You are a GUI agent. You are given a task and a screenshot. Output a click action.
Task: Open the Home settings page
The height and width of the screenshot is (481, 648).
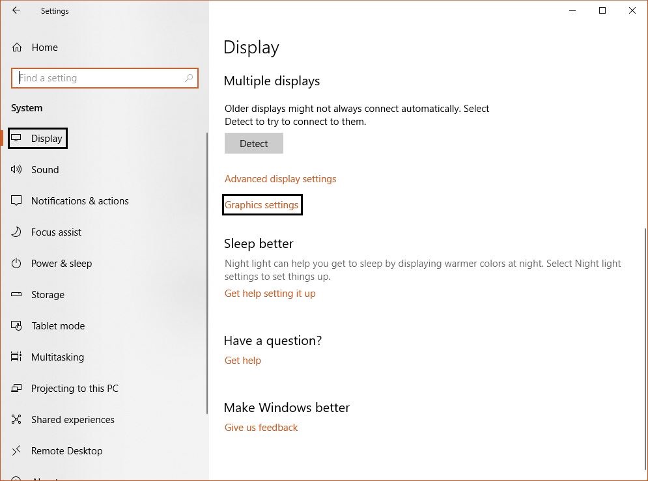coord(45,48)
